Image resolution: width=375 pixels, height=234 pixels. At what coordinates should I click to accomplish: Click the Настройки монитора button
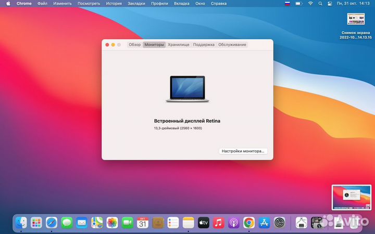(x=243, y=151)
